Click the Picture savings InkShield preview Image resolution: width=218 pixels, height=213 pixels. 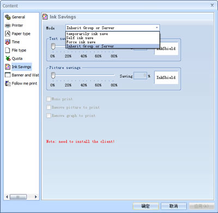coord(166,77)
